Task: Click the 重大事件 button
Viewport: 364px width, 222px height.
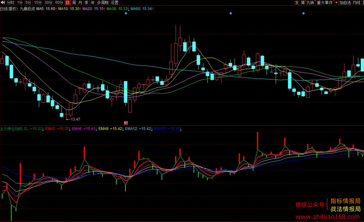Action: pyautogui.click(x=325, y=3)
